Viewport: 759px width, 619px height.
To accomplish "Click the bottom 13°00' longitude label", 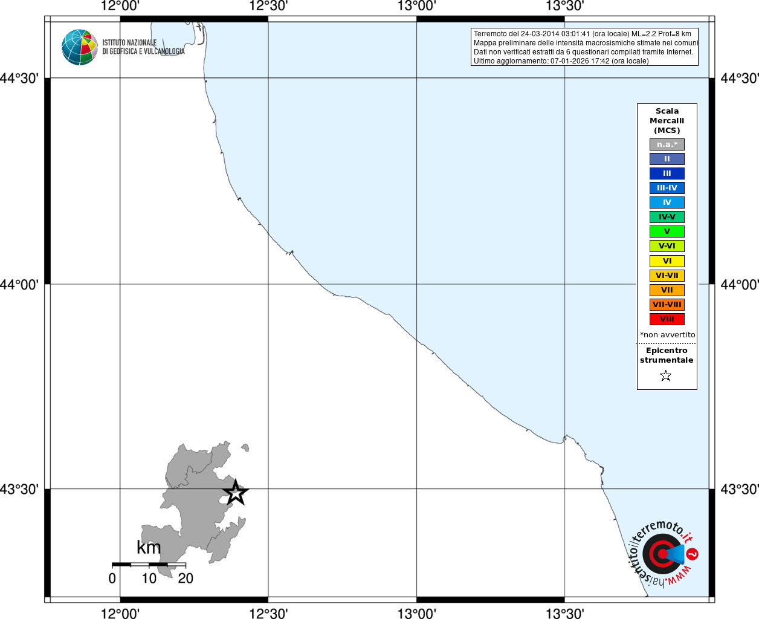I will 416,613.
